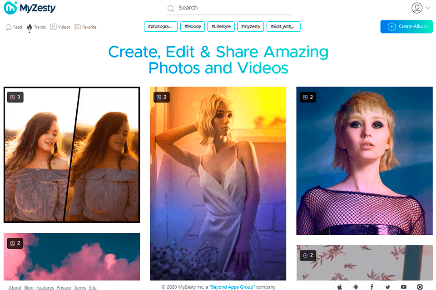Open the blonde woman in white dress album

pyautogui.click(x=218, y=184)
